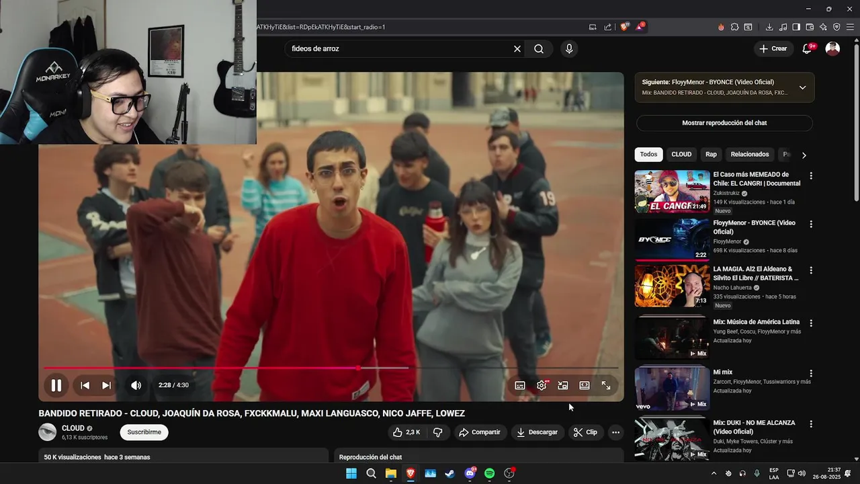Open more actions ellipsis below video
The height and width of the screenshot is (484, 860).
[x=615, y=432]
